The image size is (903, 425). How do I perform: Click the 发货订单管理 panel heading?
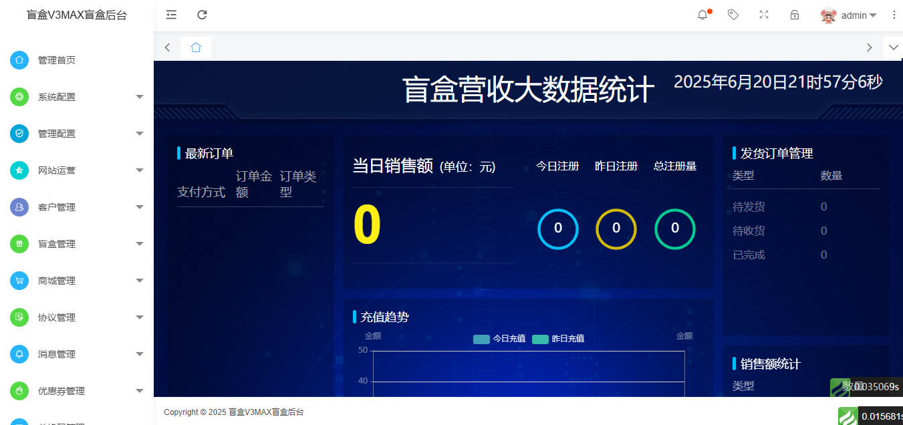pos(777,153)
